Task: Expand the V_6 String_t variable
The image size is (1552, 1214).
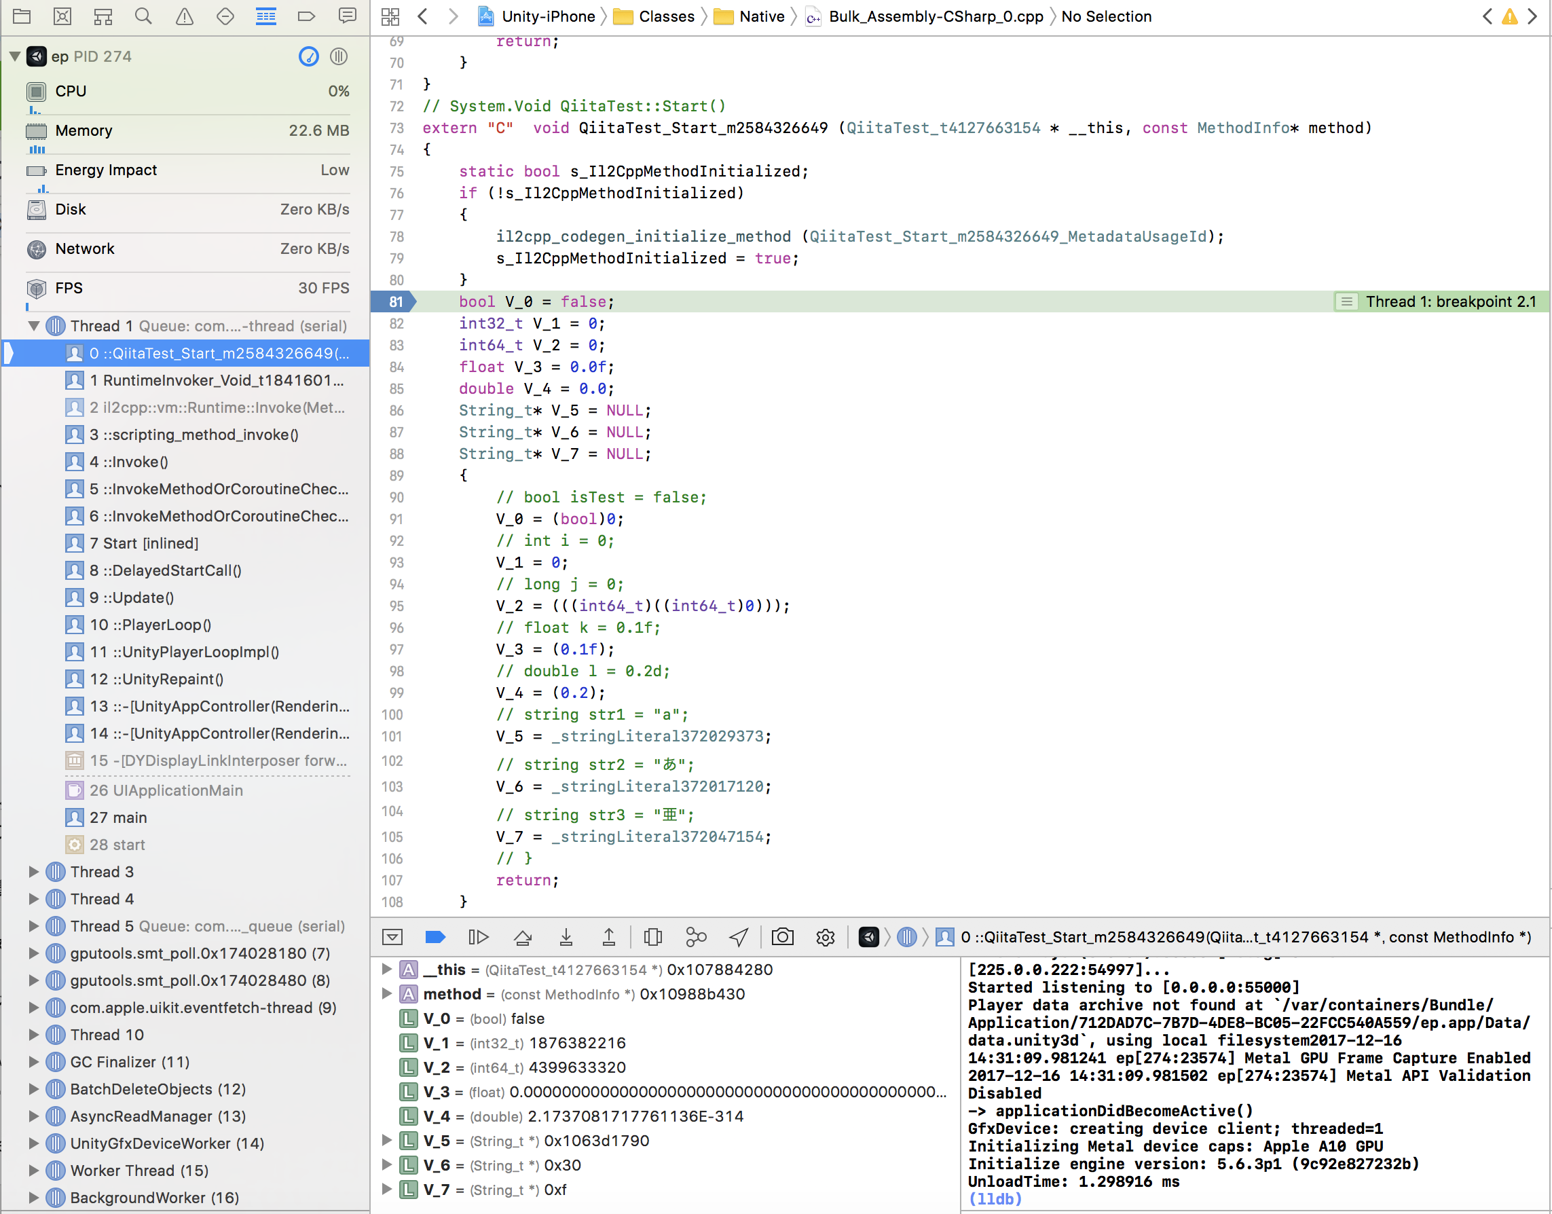Action: (x=386, y=1165)
